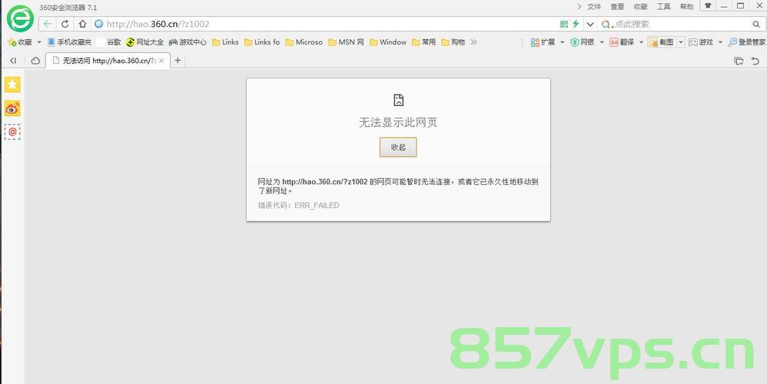Image resolution: width=767 pixels, height=384 pixels.
Task: Open the 收藏 menu in the title bar
Action: (641, 6)
